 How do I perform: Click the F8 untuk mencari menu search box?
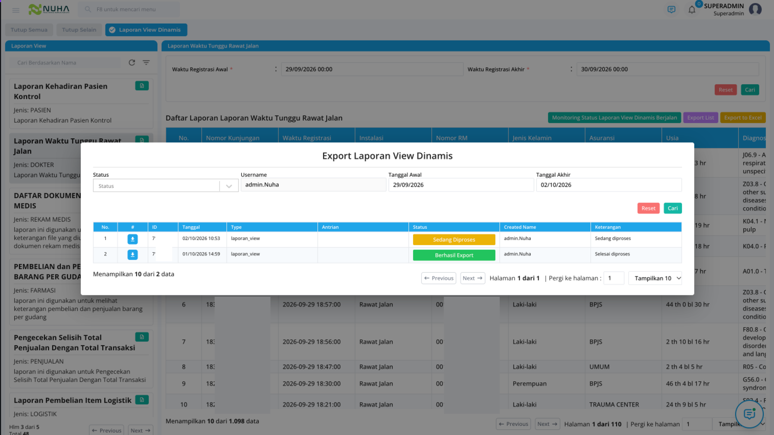pos(129,9)
